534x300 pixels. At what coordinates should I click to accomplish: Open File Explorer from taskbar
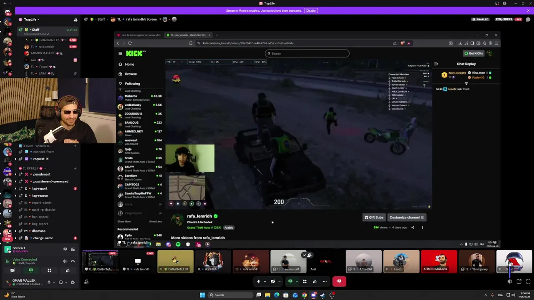click(267, 295)
